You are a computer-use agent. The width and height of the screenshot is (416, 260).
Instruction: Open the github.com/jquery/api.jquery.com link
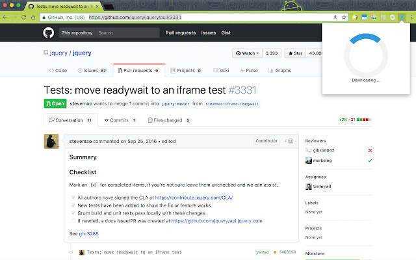click(216, 221)
